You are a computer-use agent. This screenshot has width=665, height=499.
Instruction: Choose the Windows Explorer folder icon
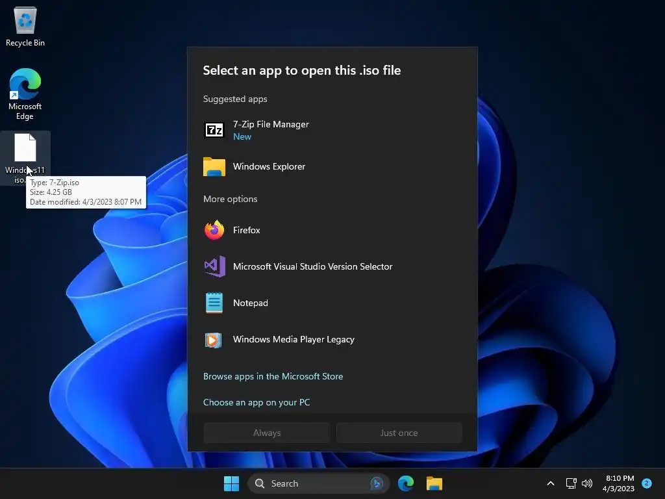(x=214, y=166)
